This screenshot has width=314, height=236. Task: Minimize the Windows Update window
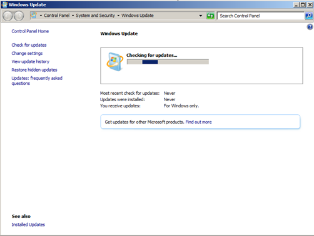[x=296, y=4]
